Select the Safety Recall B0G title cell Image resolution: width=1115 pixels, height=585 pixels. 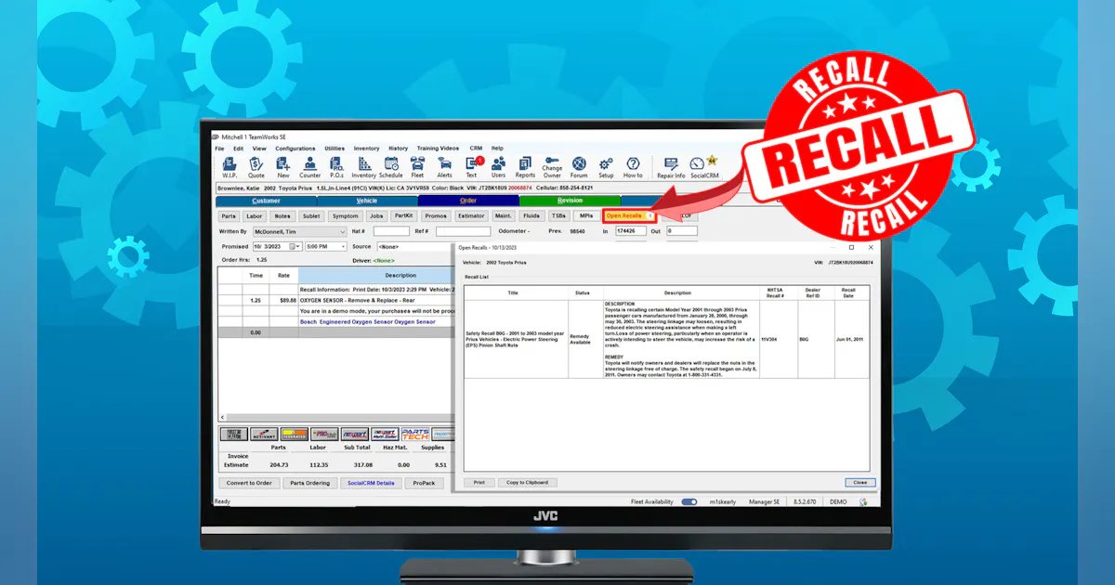click(515, 339)
